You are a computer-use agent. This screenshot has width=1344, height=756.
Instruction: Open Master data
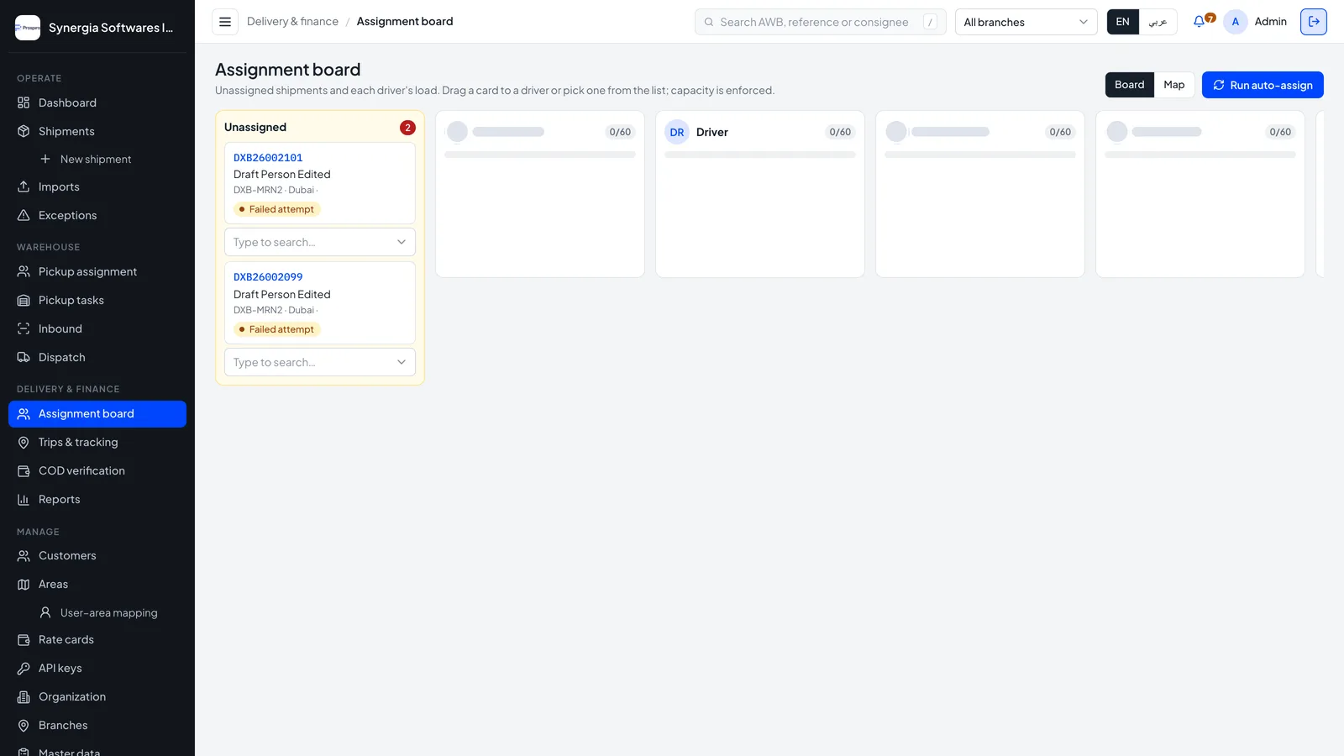(97, 751)
